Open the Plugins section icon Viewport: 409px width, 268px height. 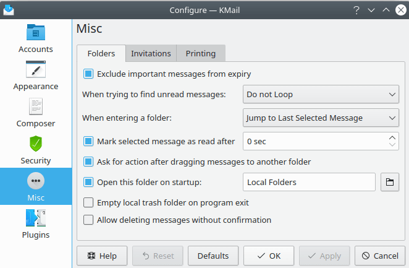coord(36,218)
